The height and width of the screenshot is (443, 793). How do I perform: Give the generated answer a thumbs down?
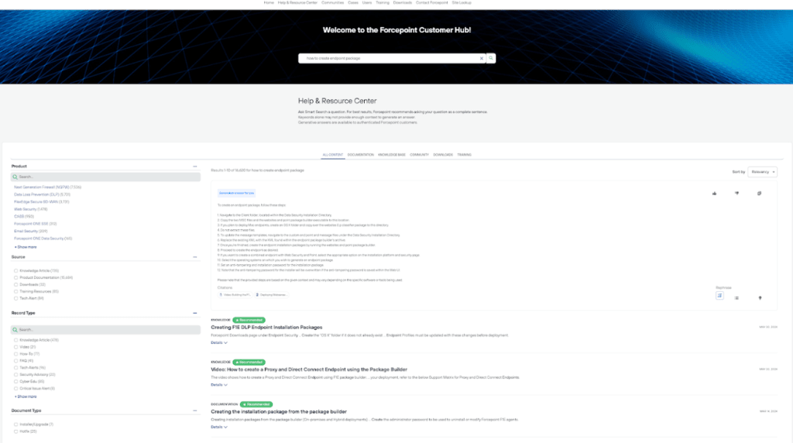[736, 193]
